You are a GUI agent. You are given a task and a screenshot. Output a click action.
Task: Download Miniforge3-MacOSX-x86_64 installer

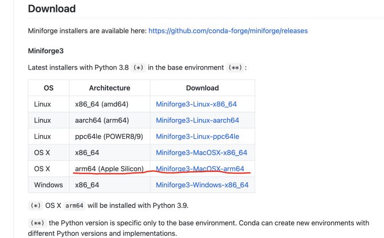(x=201, y=153)
